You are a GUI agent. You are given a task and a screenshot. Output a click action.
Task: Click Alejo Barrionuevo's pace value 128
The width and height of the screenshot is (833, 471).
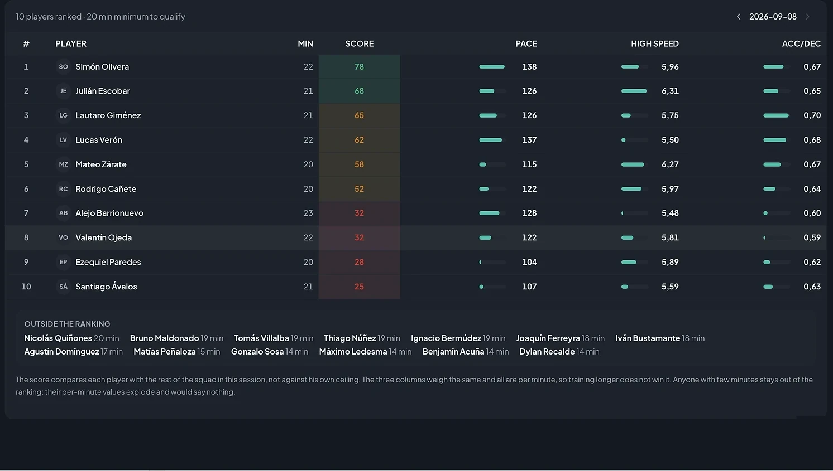tap(529, 213)
